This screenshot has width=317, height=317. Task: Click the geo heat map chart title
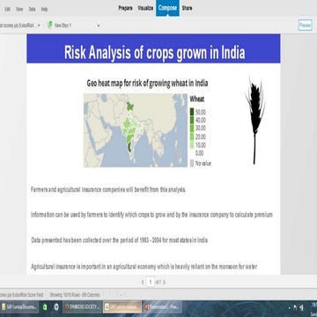tap(147, 84)
